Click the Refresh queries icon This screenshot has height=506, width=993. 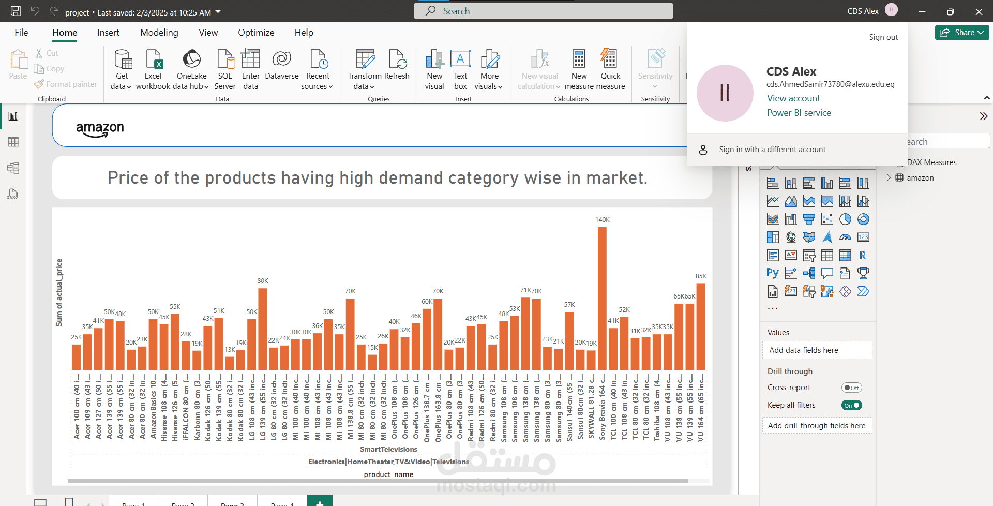(397, 65)
